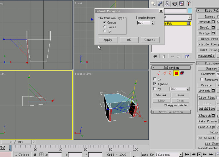This screenshot has width=219, height=157.
Task: Select Group extrusion type
Action: [104, 22]
